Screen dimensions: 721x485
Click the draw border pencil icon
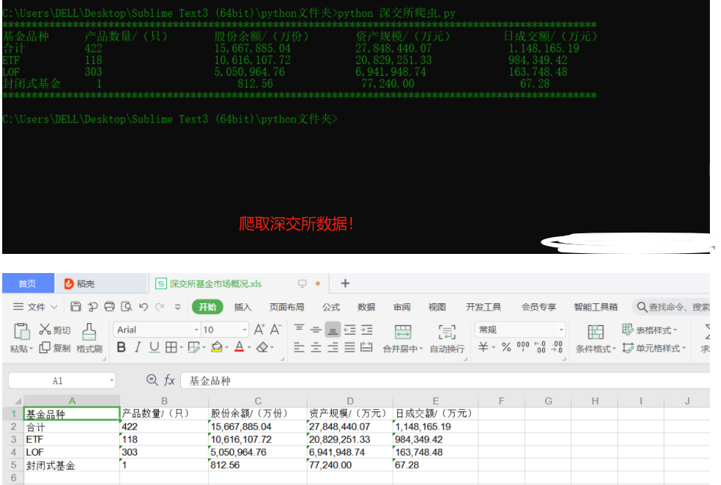[193, 347]
